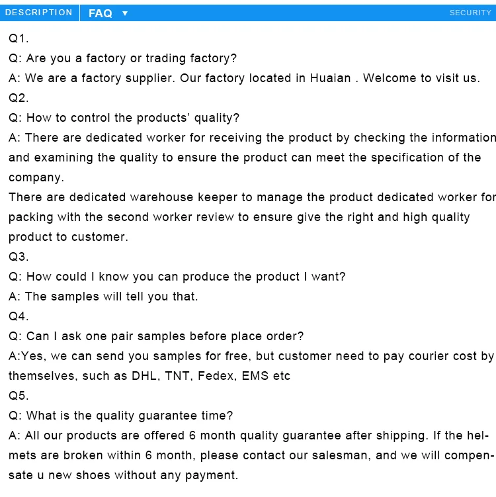Click the Q1. heading
The image size is (496, 497).
19,38
